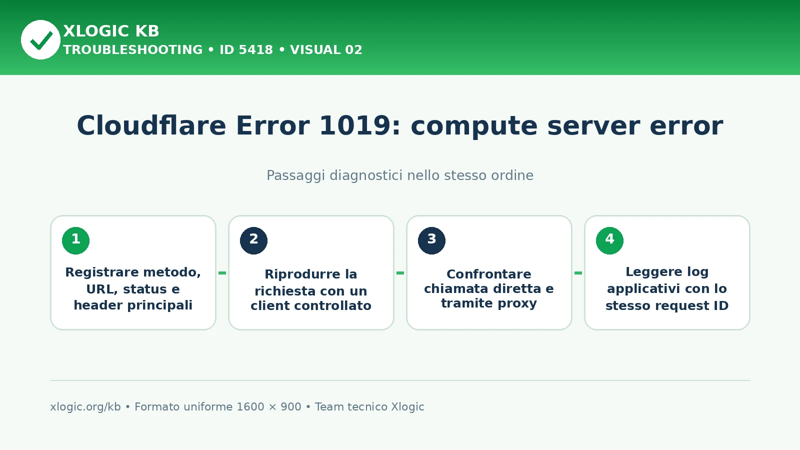
Task: Open the card Registrare metodo, URL, status
Action: pyautogui.click(x=133, y=272)
